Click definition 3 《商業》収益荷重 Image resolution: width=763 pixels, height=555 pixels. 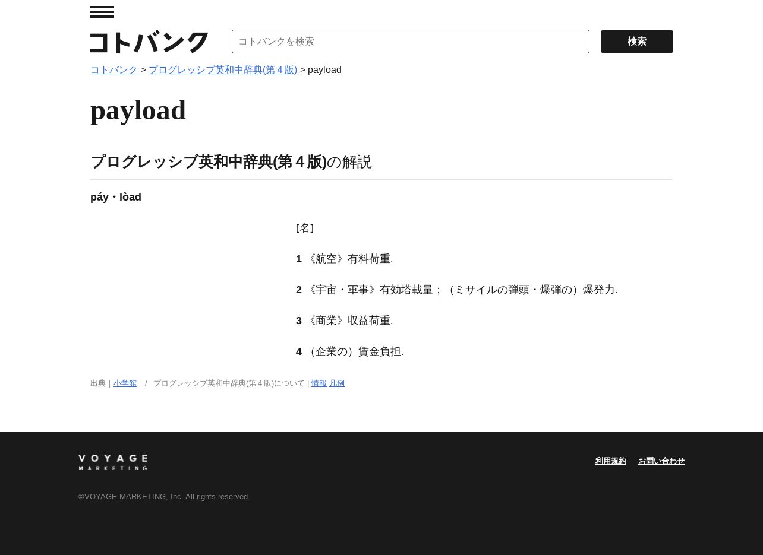pyautogui.click(x=345, y=321)
